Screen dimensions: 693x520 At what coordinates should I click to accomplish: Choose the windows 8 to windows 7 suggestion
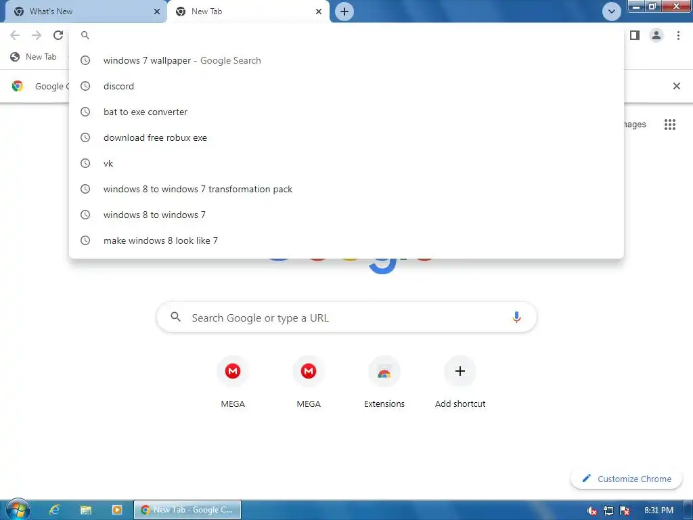346,215
